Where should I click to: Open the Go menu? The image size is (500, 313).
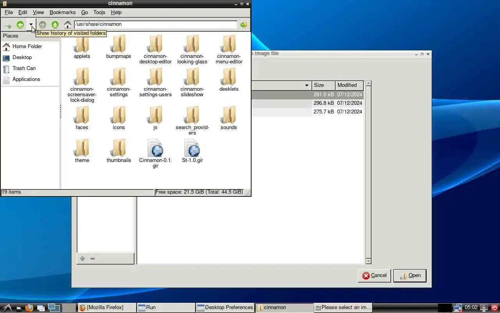point(84,13)
